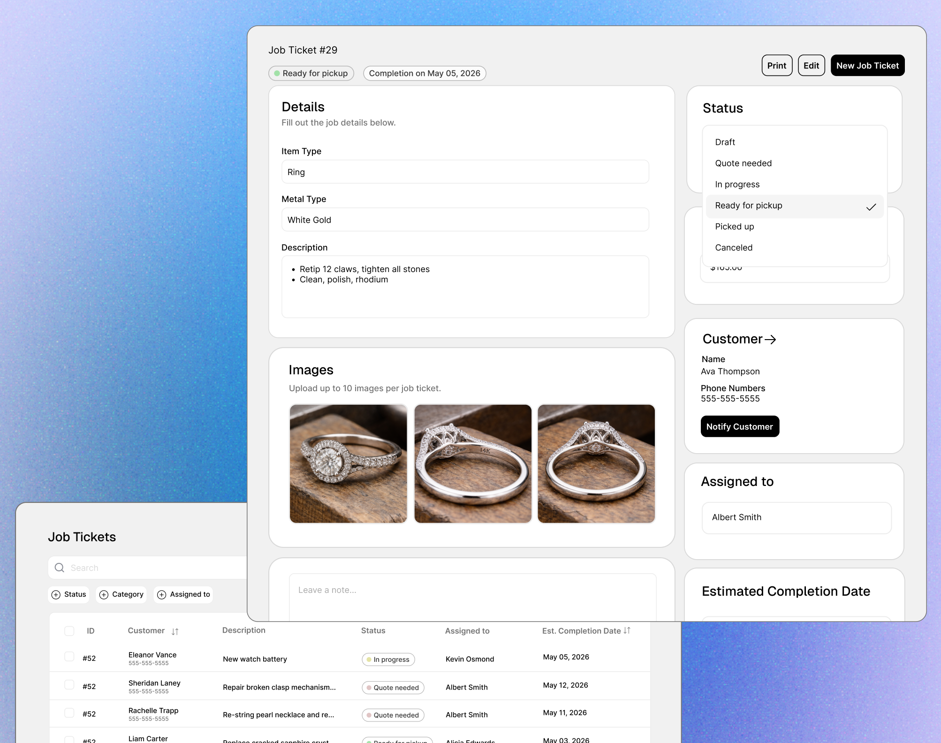Click the plus icon on Assigned to filter

161,595
